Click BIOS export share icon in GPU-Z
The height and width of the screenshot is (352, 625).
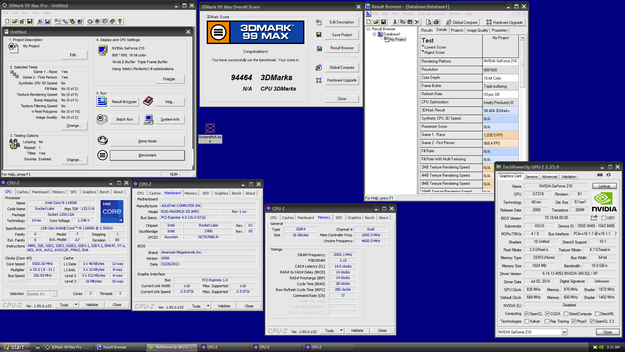pyautogui.click(x=594, y=218)
